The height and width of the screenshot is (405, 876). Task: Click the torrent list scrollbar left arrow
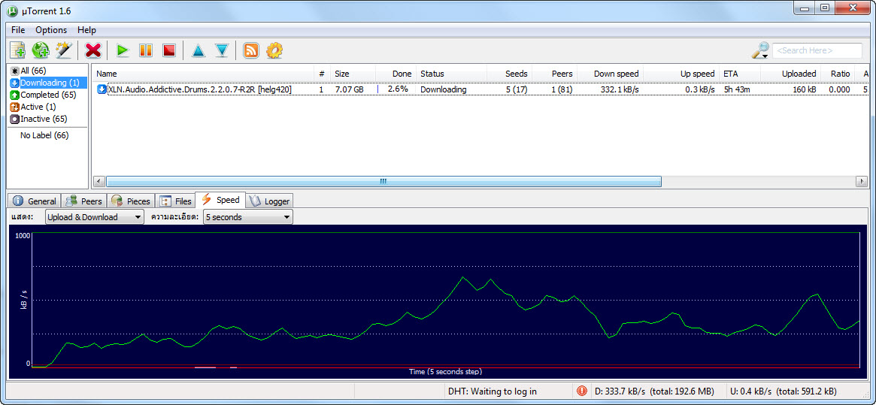99,182
